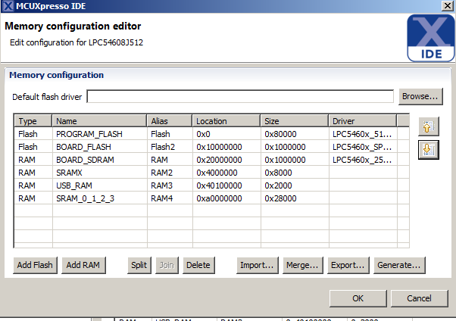Select the USB_RAM name cell
Image resolution: width=456 pixels, height=321 pixels.
99,185
